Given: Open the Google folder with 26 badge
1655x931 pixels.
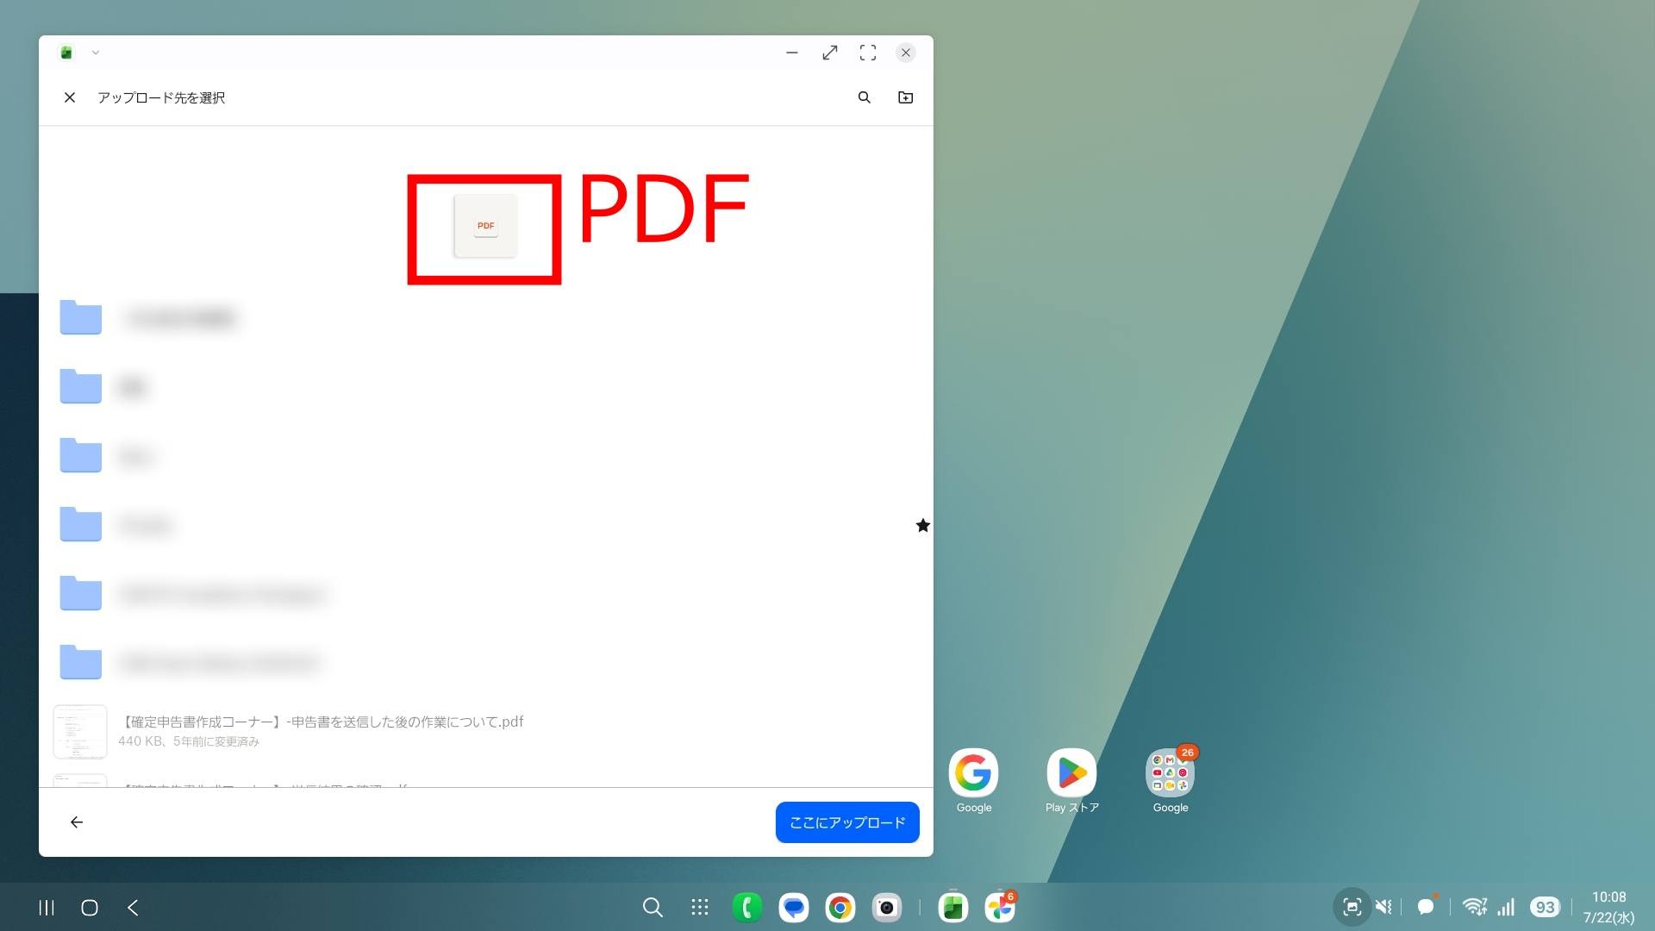Looking at the screenshot, I should (1171, 780).
